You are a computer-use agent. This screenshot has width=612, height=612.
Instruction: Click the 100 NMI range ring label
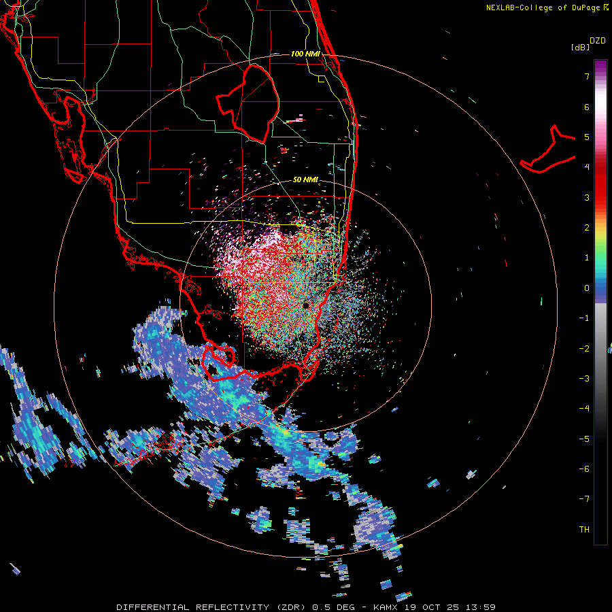click(305, 54)
